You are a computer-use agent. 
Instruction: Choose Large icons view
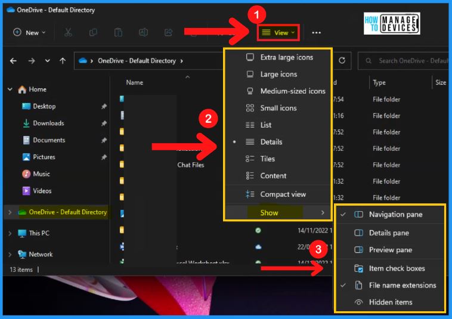(x=278, y=75)
